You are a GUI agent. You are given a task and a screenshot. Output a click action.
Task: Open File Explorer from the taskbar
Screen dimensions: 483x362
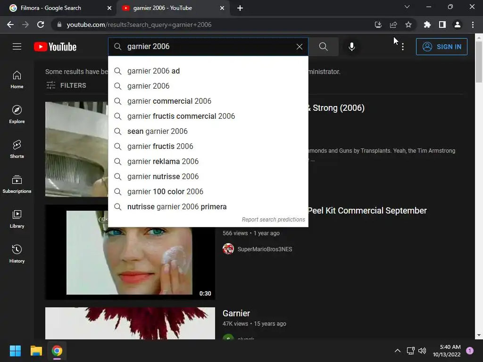[36, 351]
